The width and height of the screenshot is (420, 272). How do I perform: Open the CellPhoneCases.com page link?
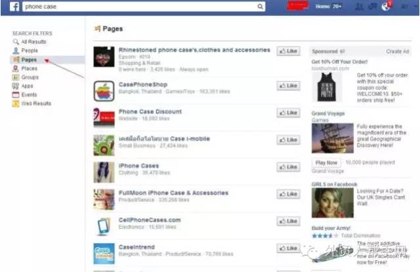150,220
